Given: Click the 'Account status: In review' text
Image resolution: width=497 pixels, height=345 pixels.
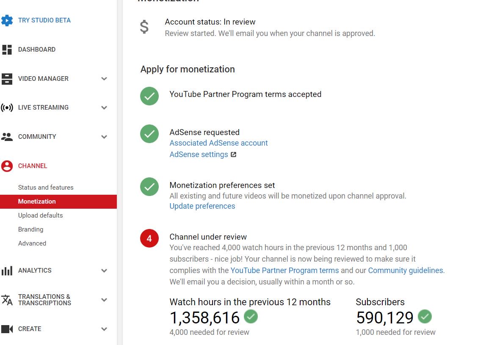Looking at the screenshot, I should tap(210, 22).
